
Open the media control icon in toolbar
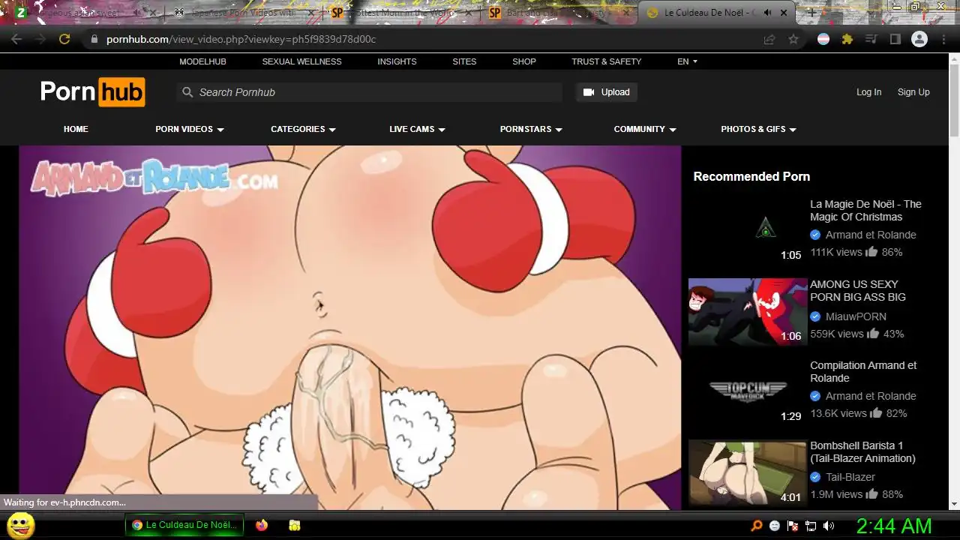(871, 39)
